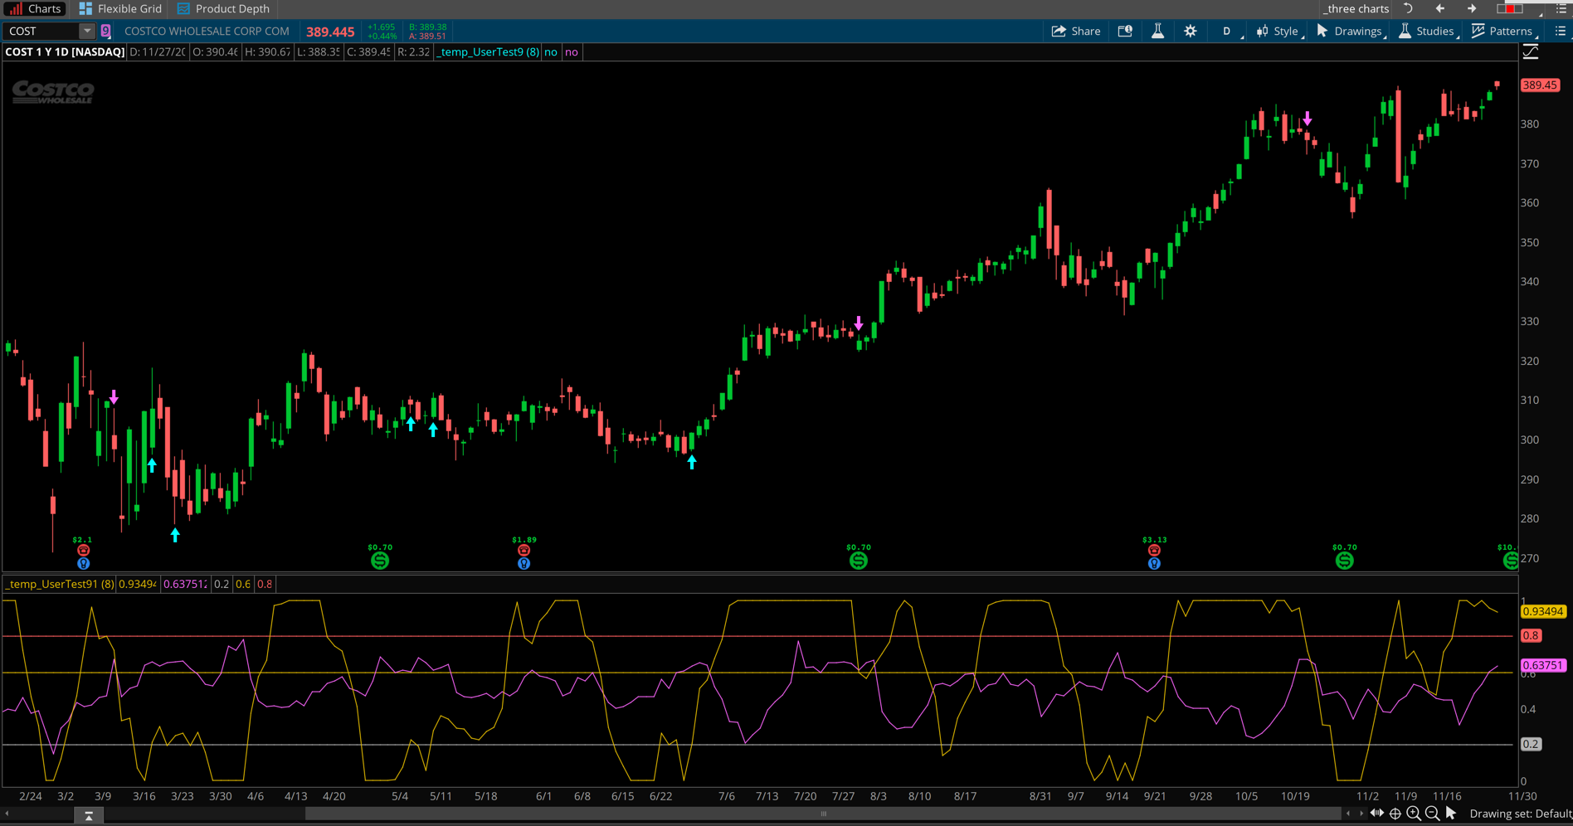This screenshot has width=1573, height=826.
Task: Click the _temp_UserTest91 (8) lower study label
Action: point(60,584)
